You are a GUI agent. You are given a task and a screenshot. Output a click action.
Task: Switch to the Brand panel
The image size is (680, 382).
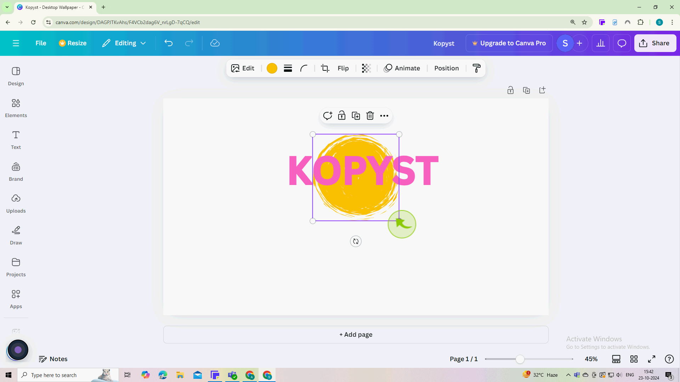point(16,172)
